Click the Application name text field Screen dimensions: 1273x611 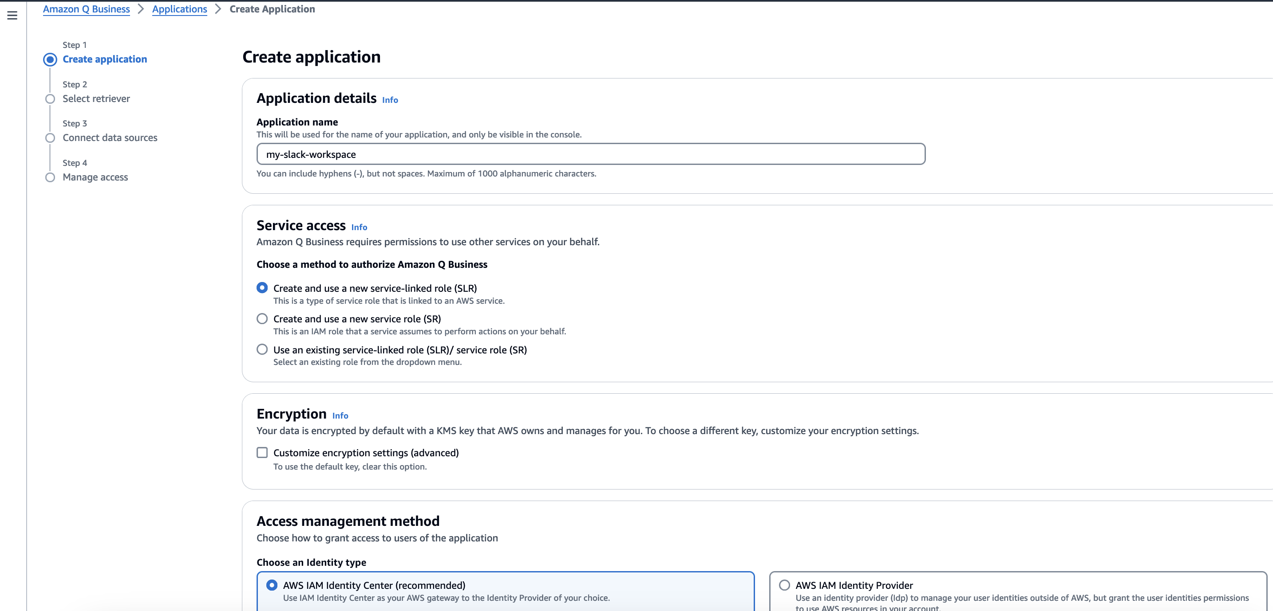tap(590, 154)
